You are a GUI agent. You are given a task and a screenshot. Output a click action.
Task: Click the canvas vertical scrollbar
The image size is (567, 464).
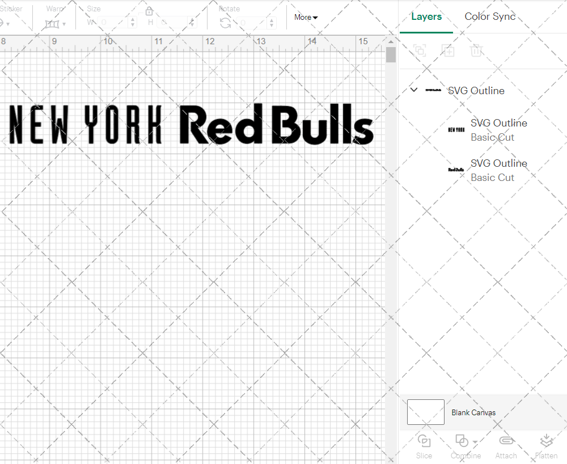tap(390, 54)
